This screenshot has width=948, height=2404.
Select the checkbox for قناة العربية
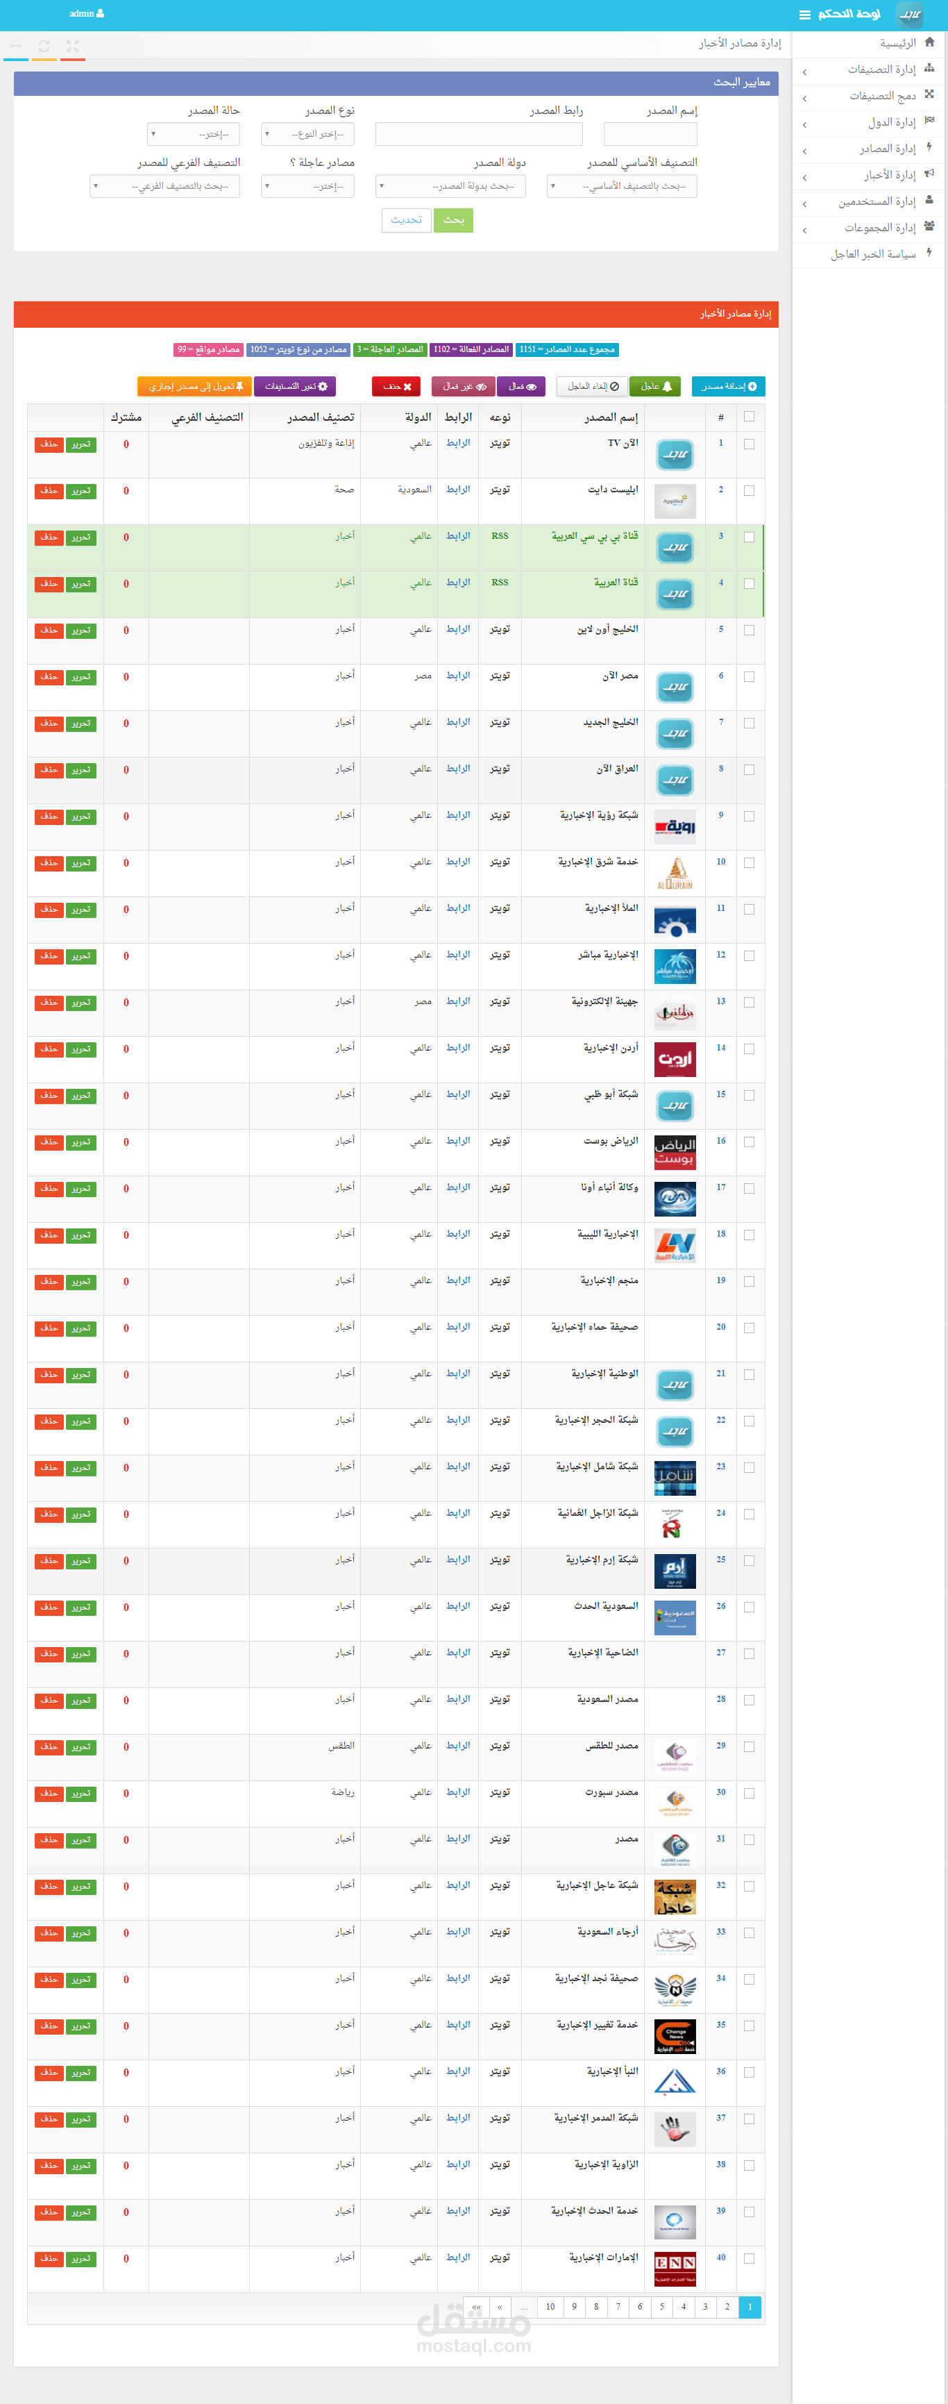pos(748,583)
